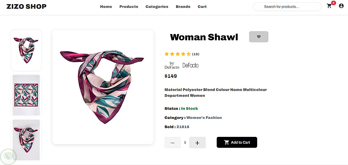This screenshot has height=165, width=348.
Task: Open the Women's Fashion category link
Action: 204,118
